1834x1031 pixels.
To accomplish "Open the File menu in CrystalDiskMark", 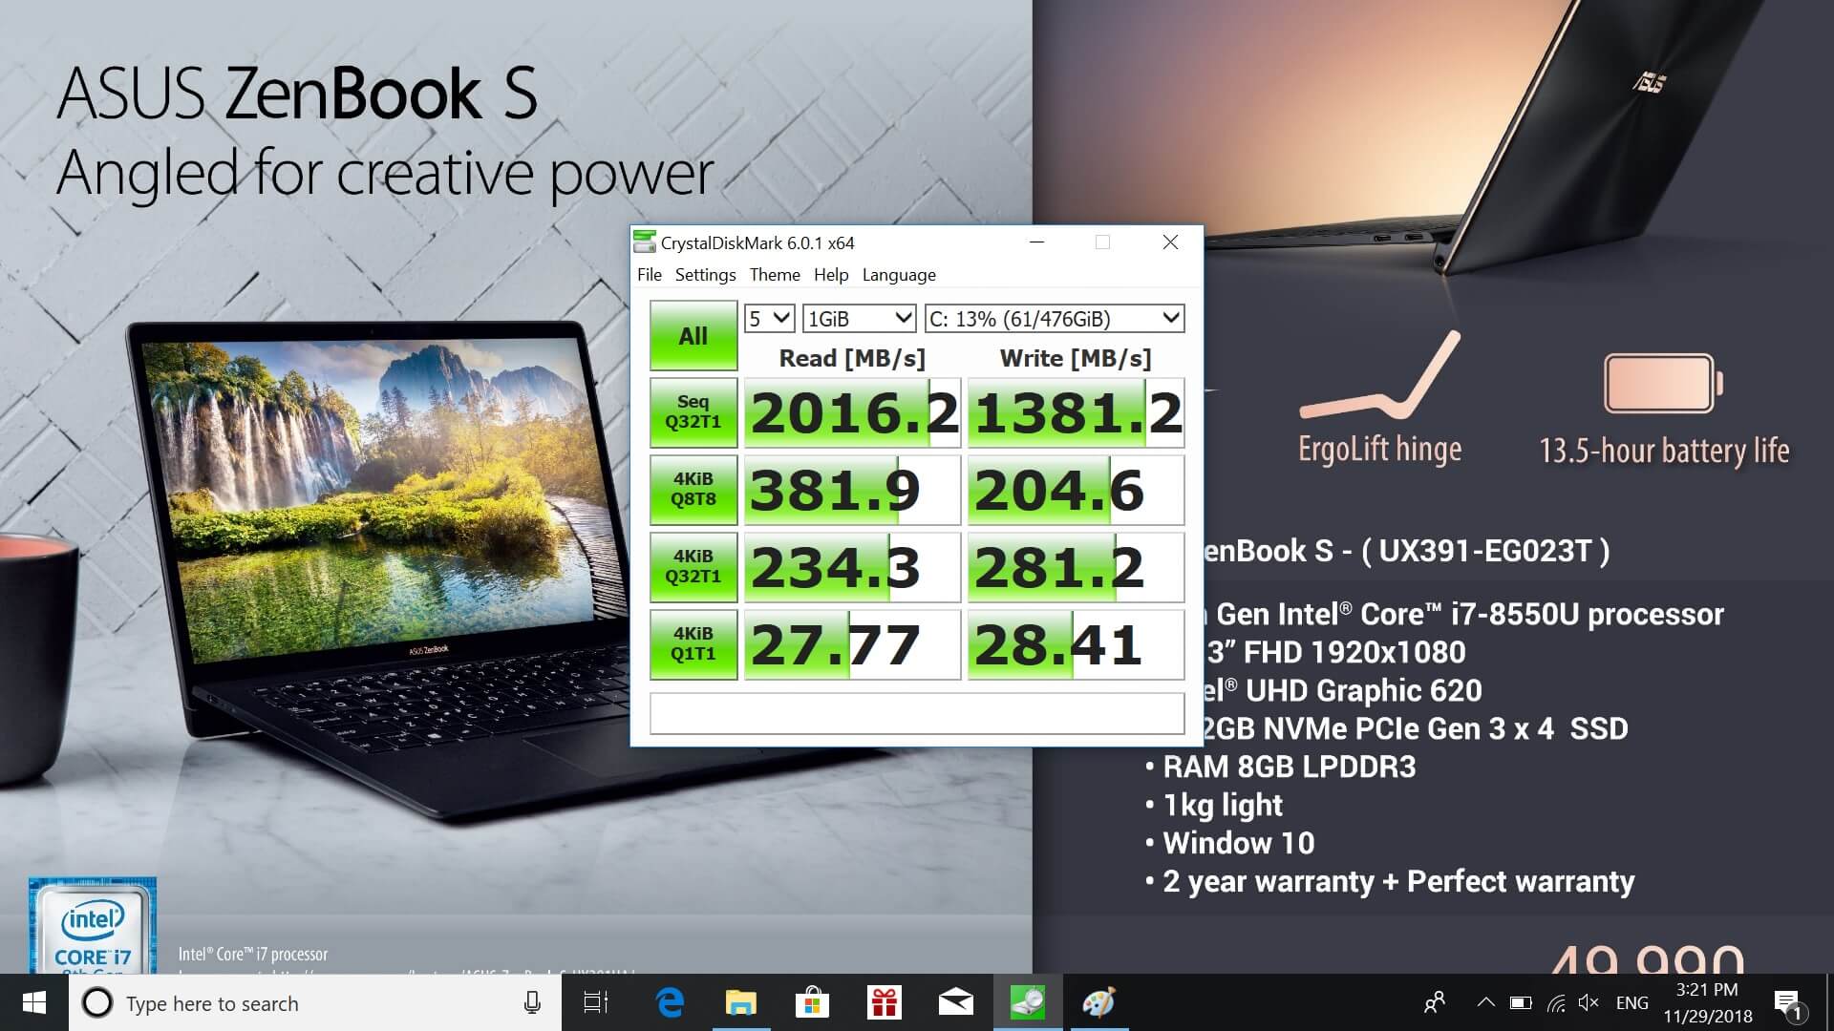I will pos(650,275).
